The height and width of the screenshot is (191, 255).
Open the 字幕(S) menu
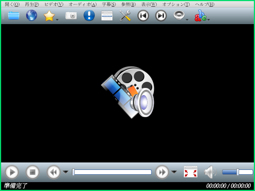(x=109, y=4)
